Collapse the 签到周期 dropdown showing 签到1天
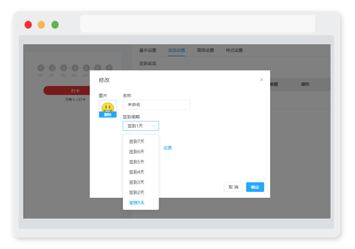 pyautogui.click(x=140, y=126)
